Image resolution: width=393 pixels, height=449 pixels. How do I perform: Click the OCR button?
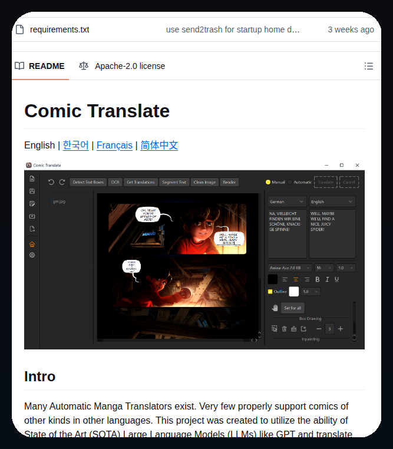[115, 182]
